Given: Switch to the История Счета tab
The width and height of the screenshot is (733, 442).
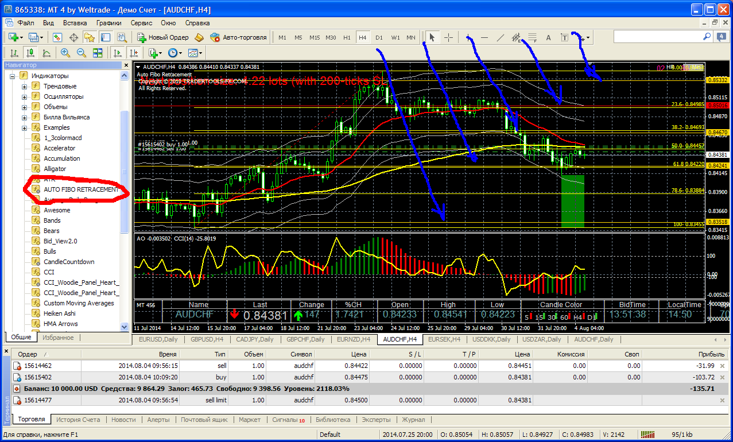Looking at the screenshot, I should coord(79,420).
